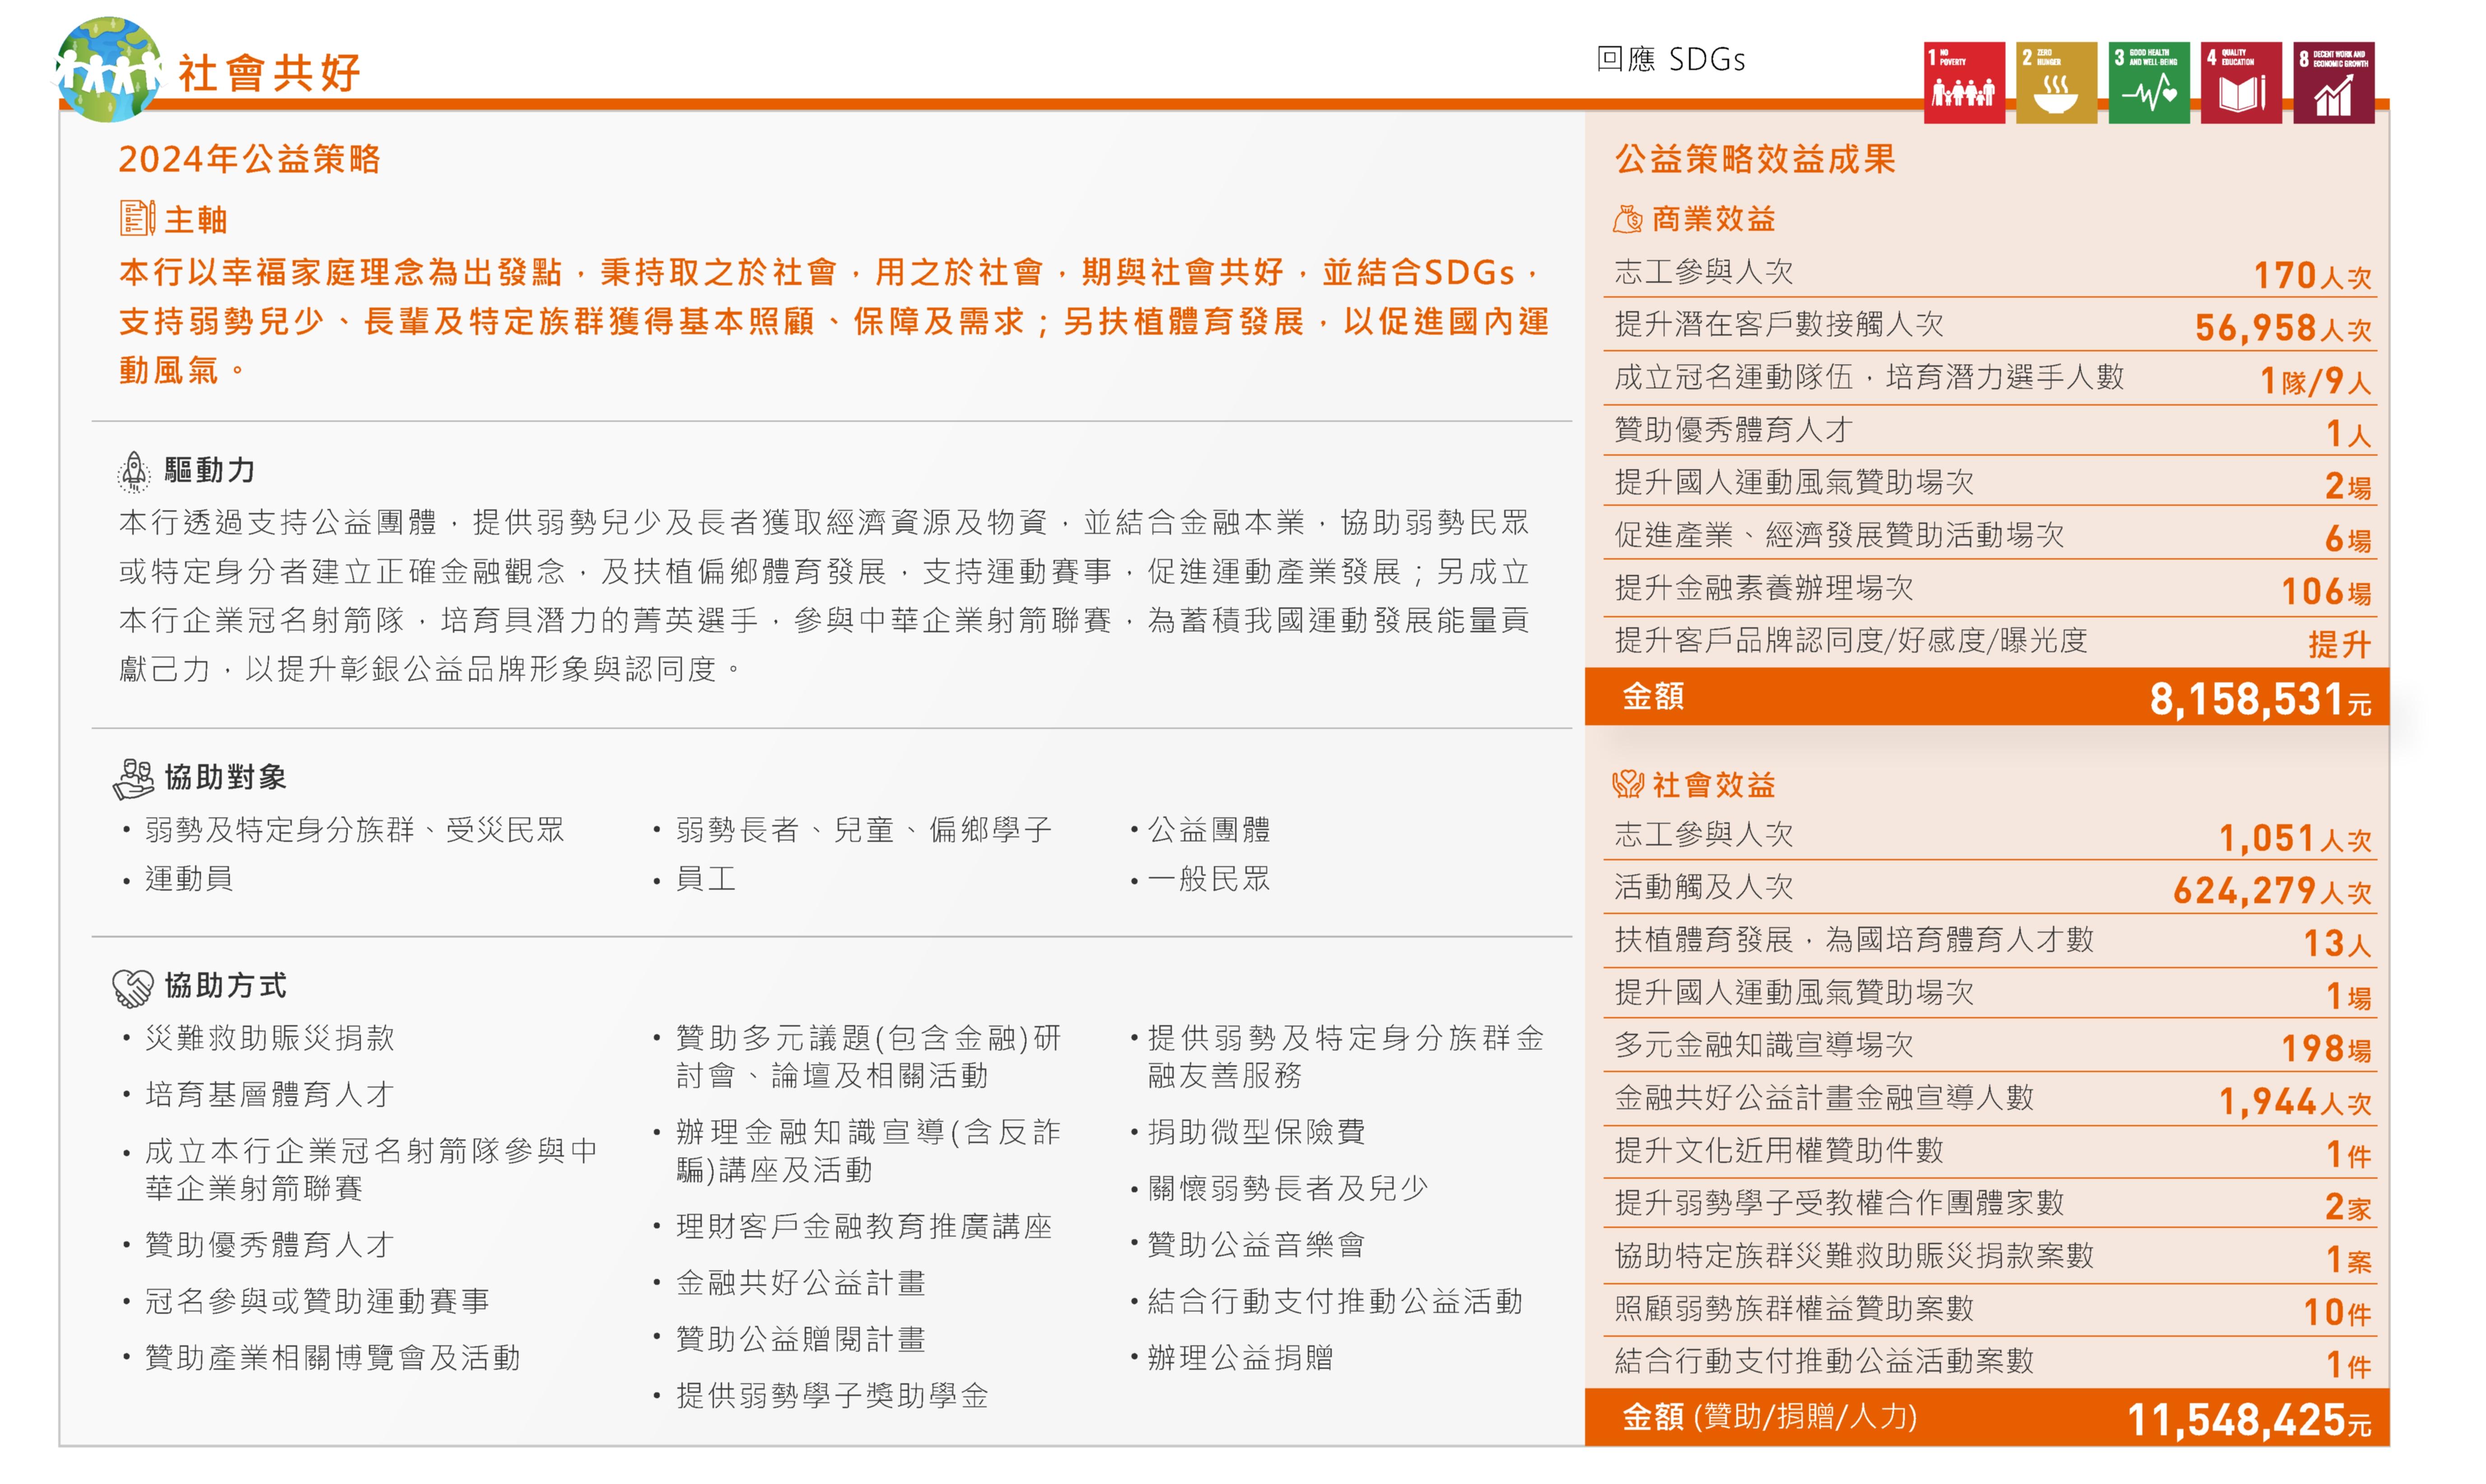Click the 170人次 volunteer value
Viewport: 2486px width, 1484px height.
(2312, 274)
